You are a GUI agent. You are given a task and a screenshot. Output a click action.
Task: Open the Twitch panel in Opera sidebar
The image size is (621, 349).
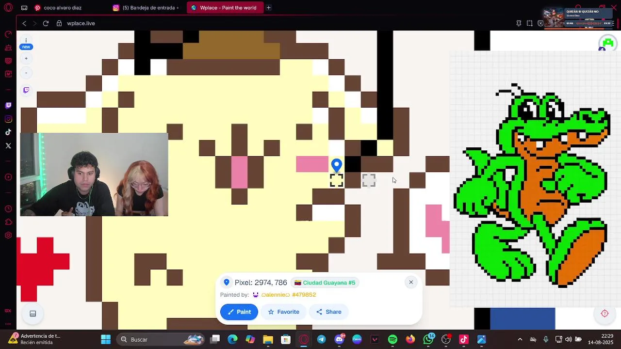[x=8, y=106]
